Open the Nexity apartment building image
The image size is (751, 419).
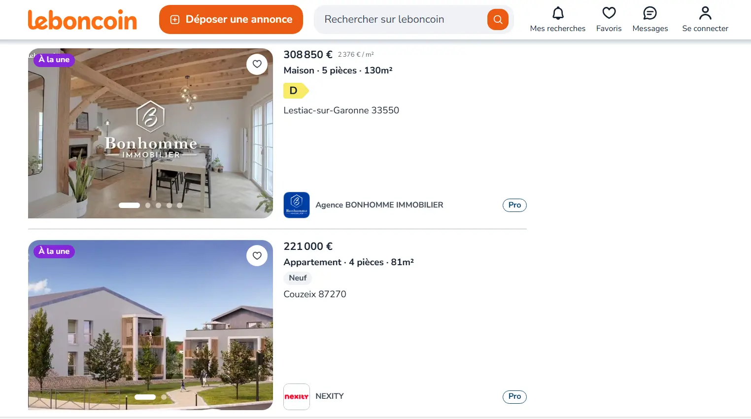click(x=150, y=325)
